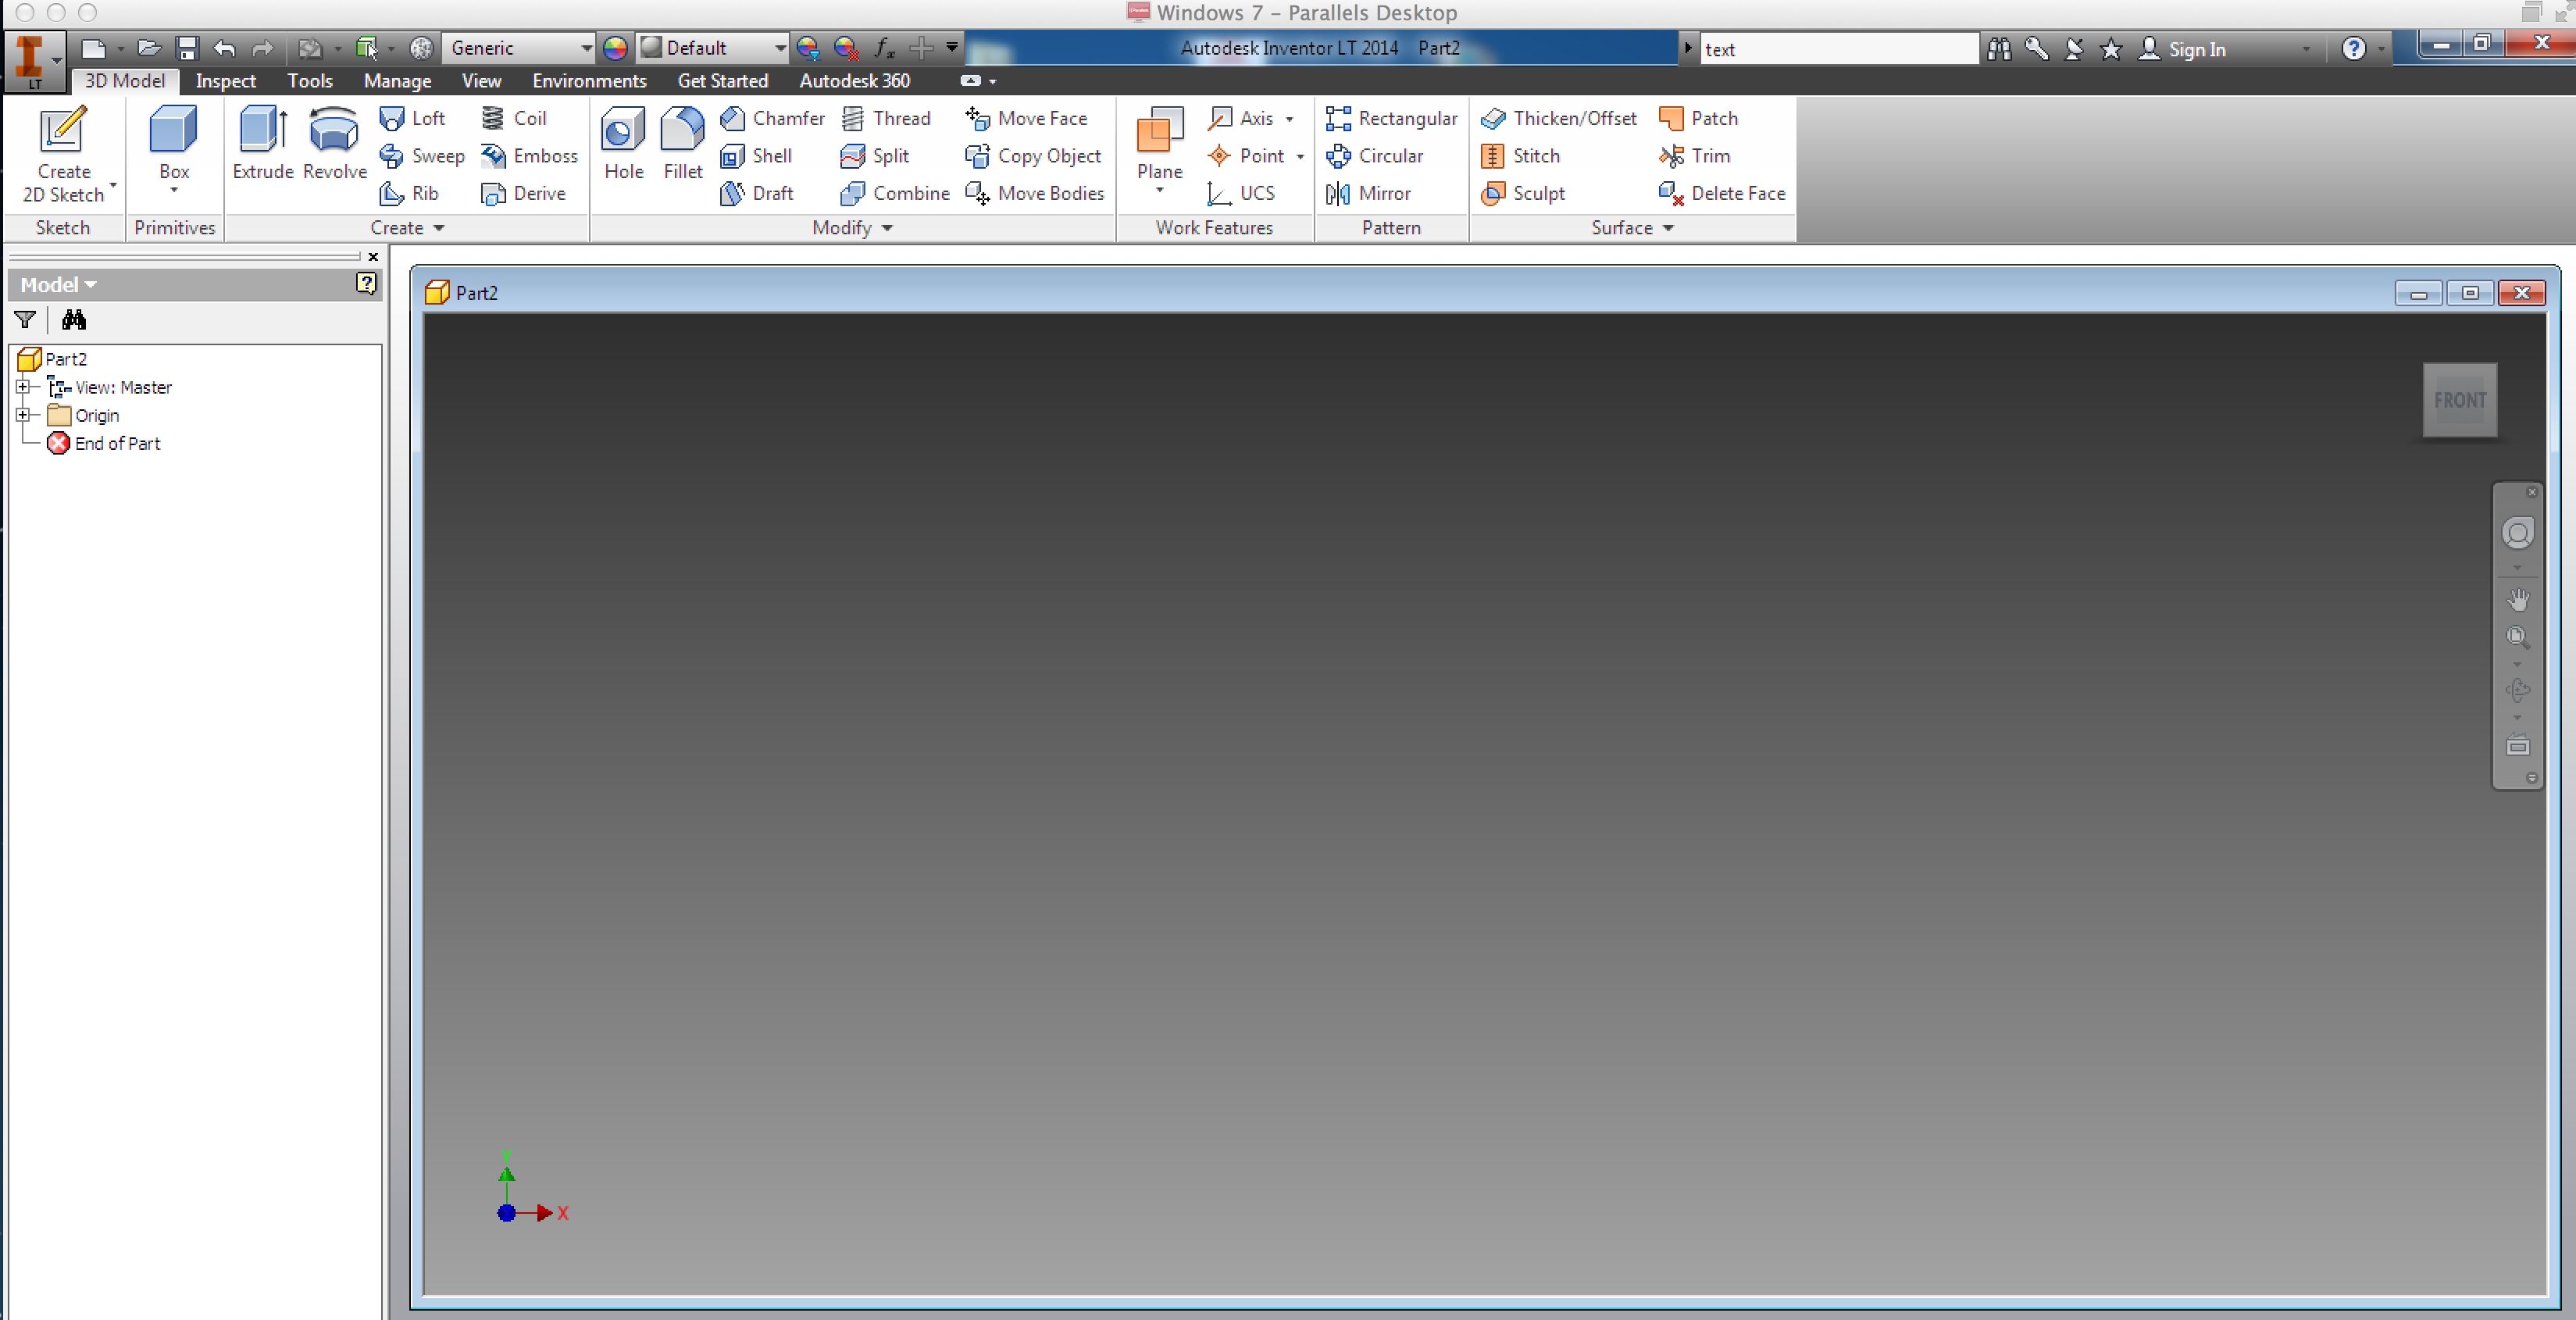Image resolution: width=2576 pixels, height=1320 pixels.
Task: Expand the View: Master node
Action: point(23,387)
